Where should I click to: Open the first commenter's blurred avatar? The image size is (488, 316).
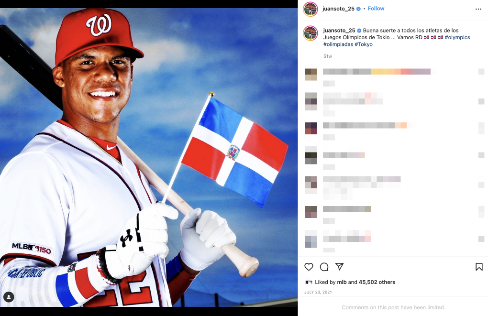(x=311, y=75)
